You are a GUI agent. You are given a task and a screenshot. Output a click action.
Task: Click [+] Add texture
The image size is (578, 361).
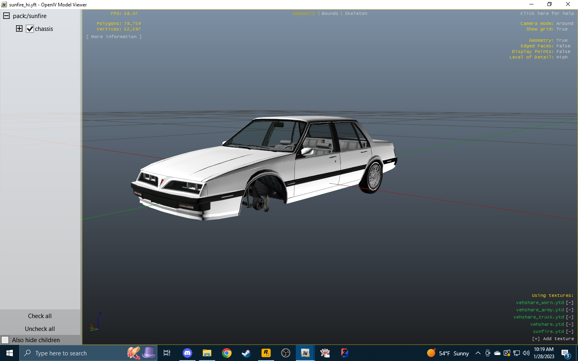(553, 339)
